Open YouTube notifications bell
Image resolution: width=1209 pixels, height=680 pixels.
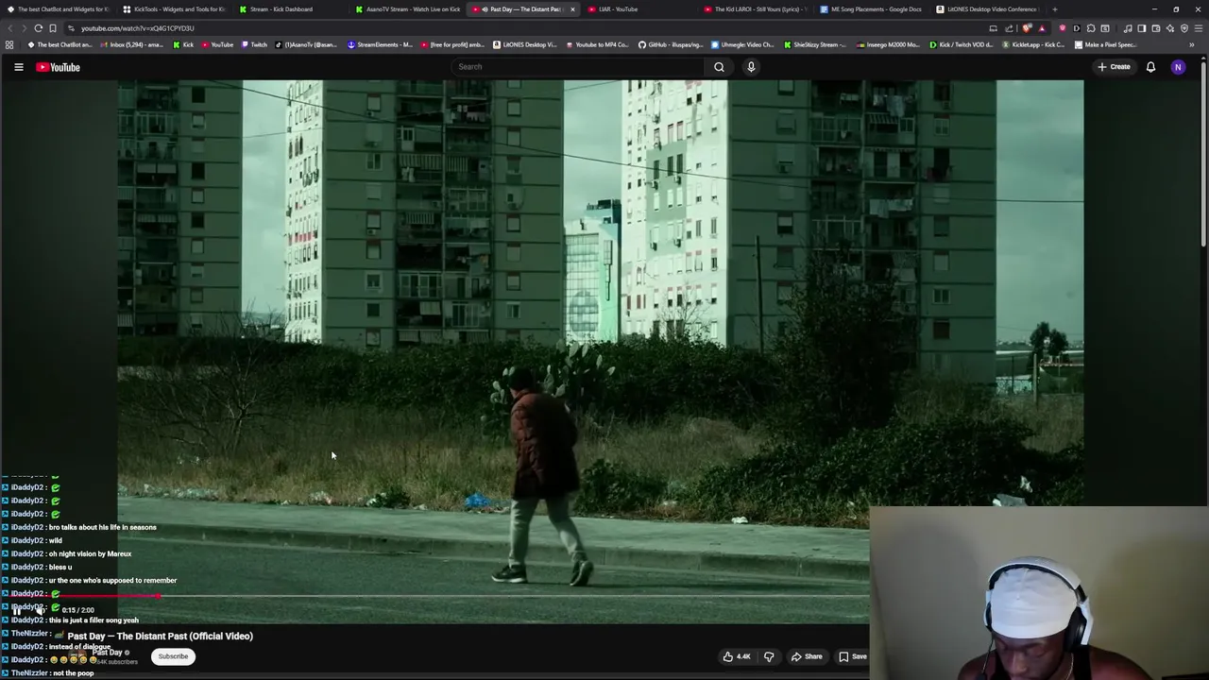[1150, 67]
